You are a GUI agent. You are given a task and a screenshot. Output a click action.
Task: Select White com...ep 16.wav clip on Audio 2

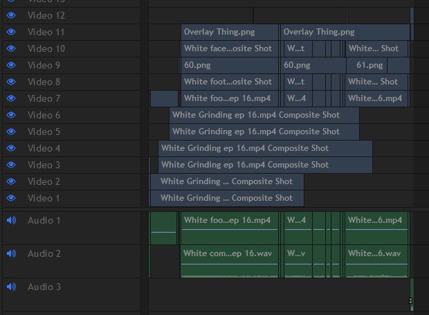(229, 262)
